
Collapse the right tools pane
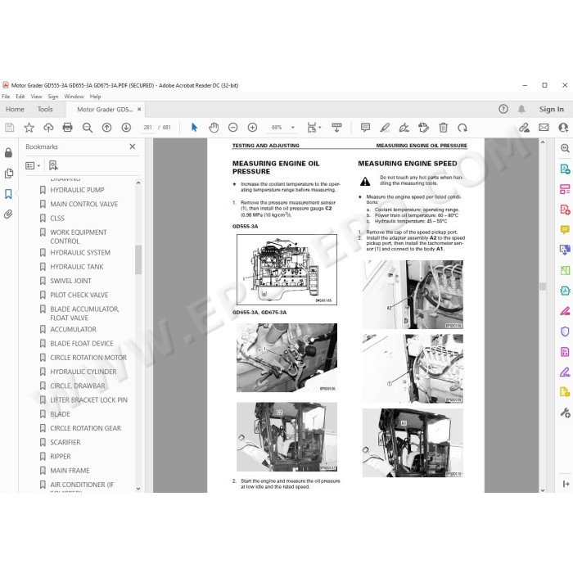pos(566,484)
